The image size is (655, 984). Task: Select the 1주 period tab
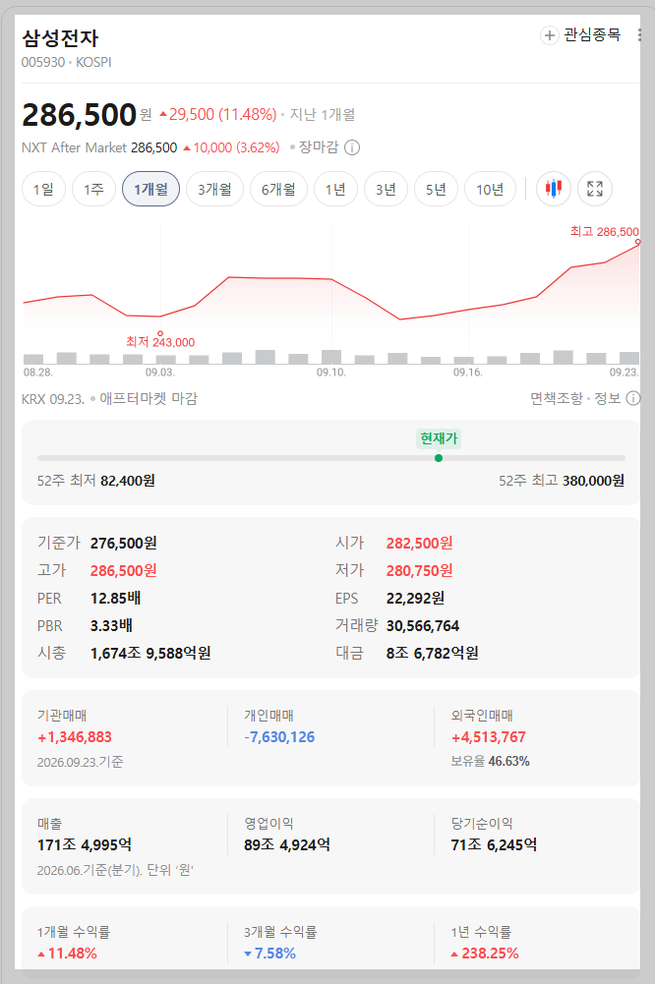93,189
